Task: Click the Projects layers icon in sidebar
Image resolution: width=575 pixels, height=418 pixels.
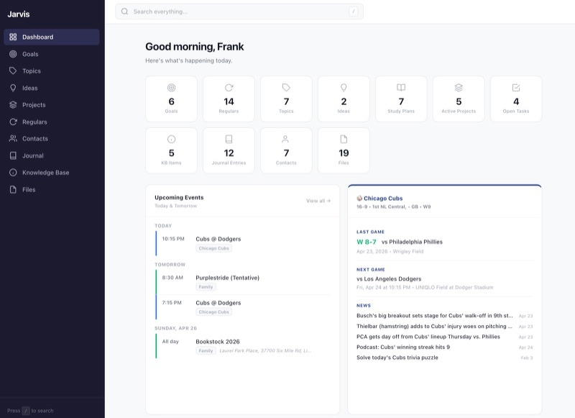Action: click(x=13, y=105)
